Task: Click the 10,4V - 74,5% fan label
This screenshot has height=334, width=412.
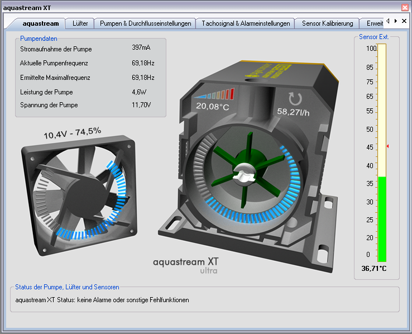Action: click(72, 133)
